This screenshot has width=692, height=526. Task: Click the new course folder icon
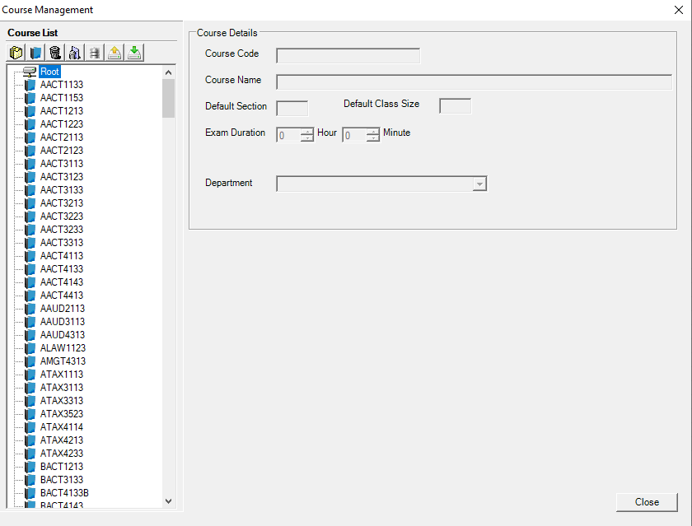pyautogui.click(x=16, y=52)
